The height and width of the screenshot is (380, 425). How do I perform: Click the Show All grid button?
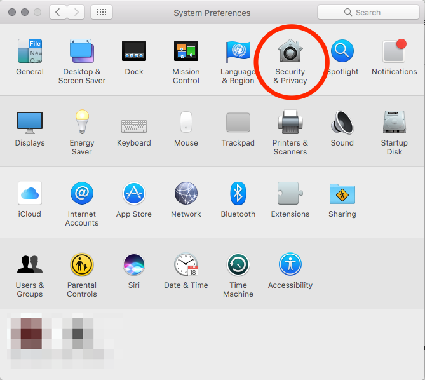pyautogui.click(x=102, y=12)
